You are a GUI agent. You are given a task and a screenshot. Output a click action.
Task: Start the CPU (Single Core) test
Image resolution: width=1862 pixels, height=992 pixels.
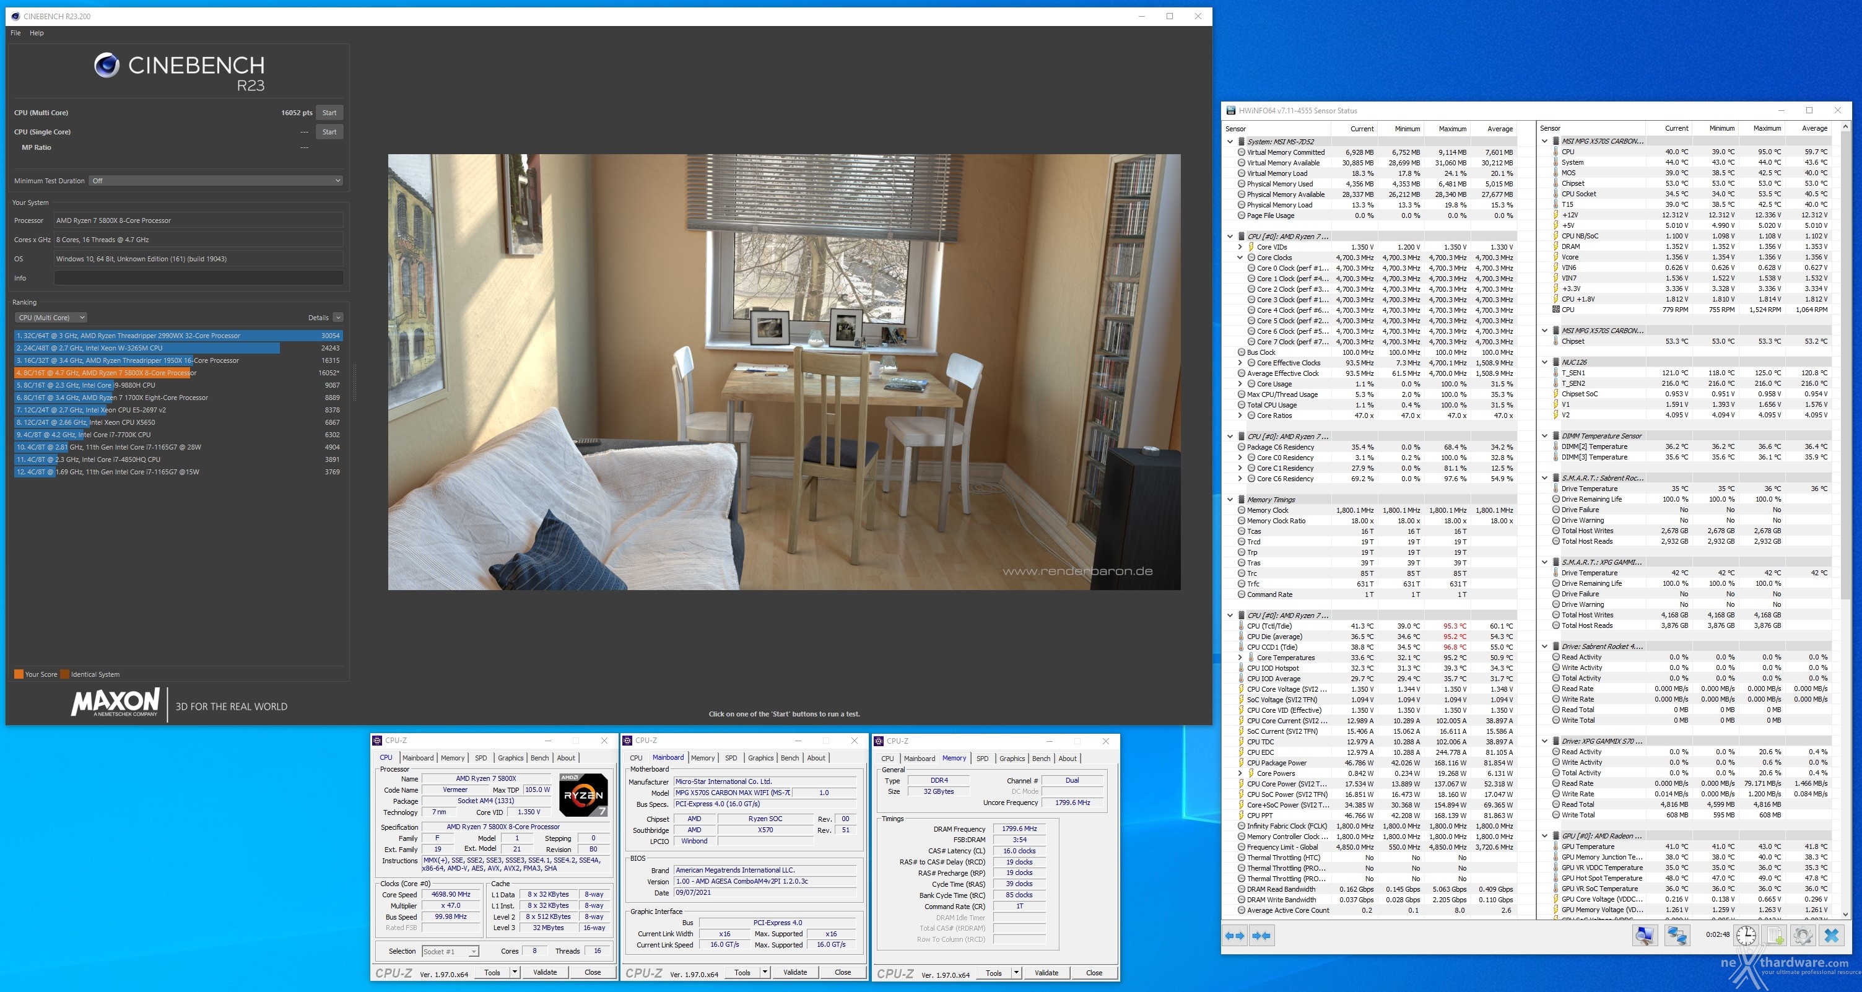(329, 133)
